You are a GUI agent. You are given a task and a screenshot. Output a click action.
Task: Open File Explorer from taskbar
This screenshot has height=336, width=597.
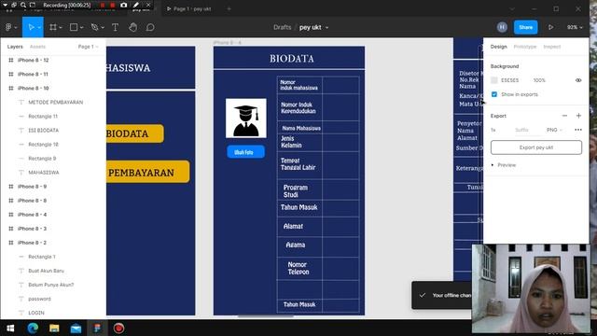pyautogui.click(x=54, y=328)
